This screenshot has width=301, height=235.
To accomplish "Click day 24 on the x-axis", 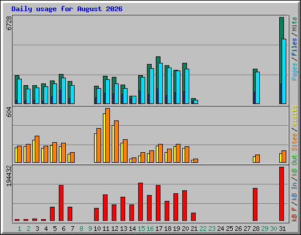I will [220, 229].
